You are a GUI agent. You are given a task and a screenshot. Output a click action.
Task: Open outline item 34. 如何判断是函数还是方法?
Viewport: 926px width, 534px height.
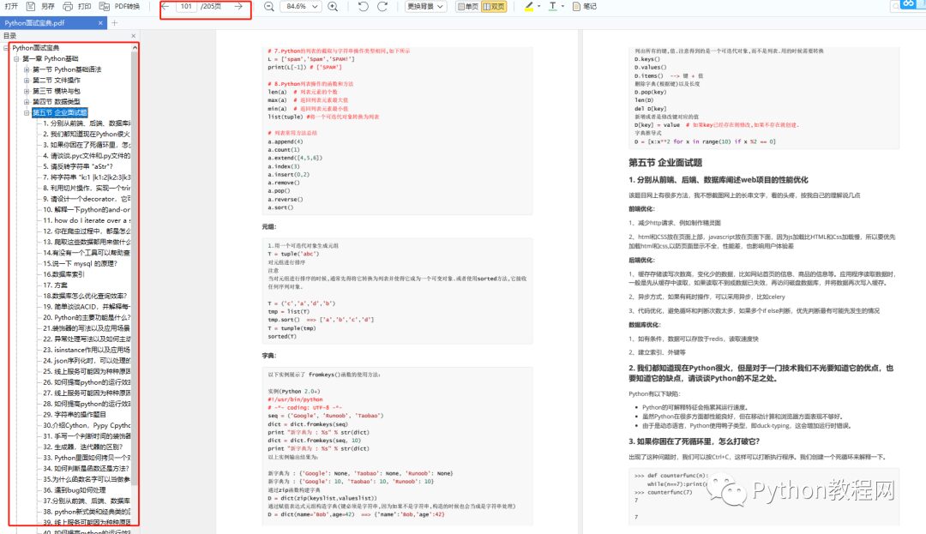tap(87, 469)
